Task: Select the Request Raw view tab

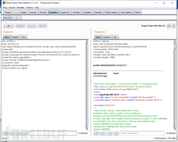Action: tap(7, 37)
